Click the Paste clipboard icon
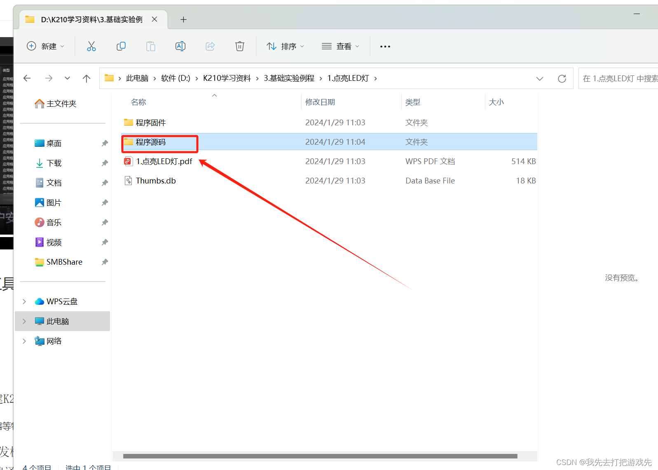Viewport: 658px width, 470px height. click(x=151, y=46)
